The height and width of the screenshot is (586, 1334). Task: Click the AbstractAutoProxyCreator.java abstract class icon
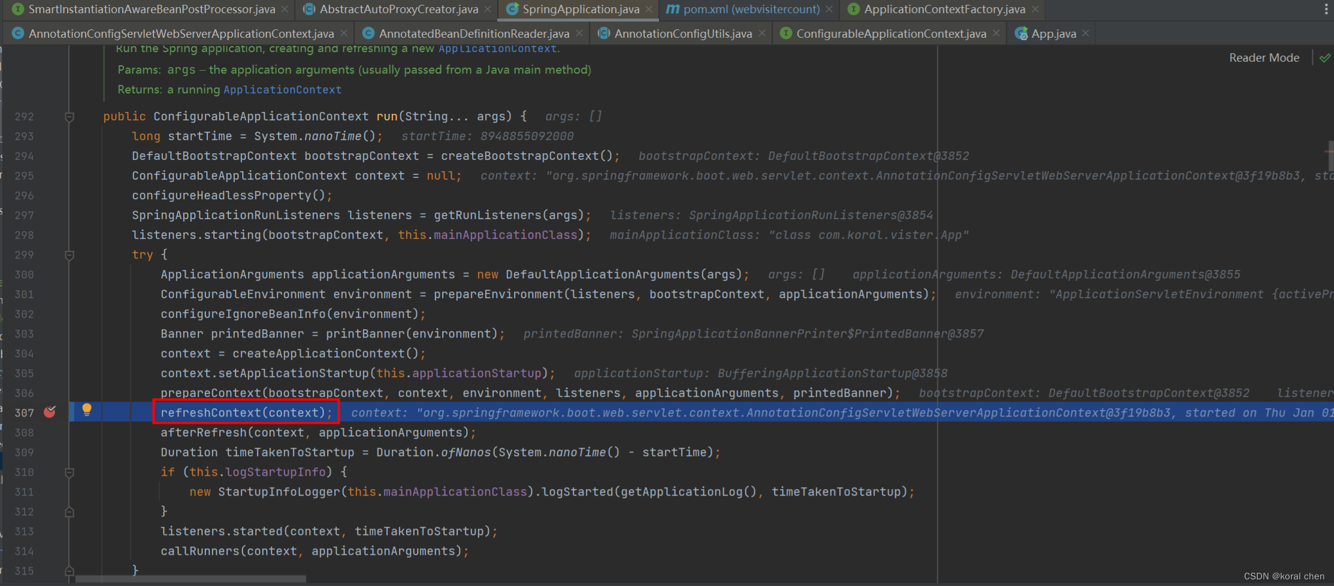pyautogui.click(x=309, y=9)
